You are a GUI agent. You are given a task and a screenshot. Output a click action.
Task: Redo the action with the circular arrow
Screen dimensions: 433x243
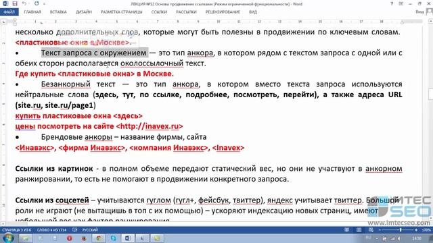[37, 4]
